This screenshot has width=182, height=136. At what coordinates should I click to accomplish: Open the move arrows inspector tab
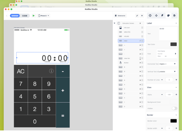156,16
